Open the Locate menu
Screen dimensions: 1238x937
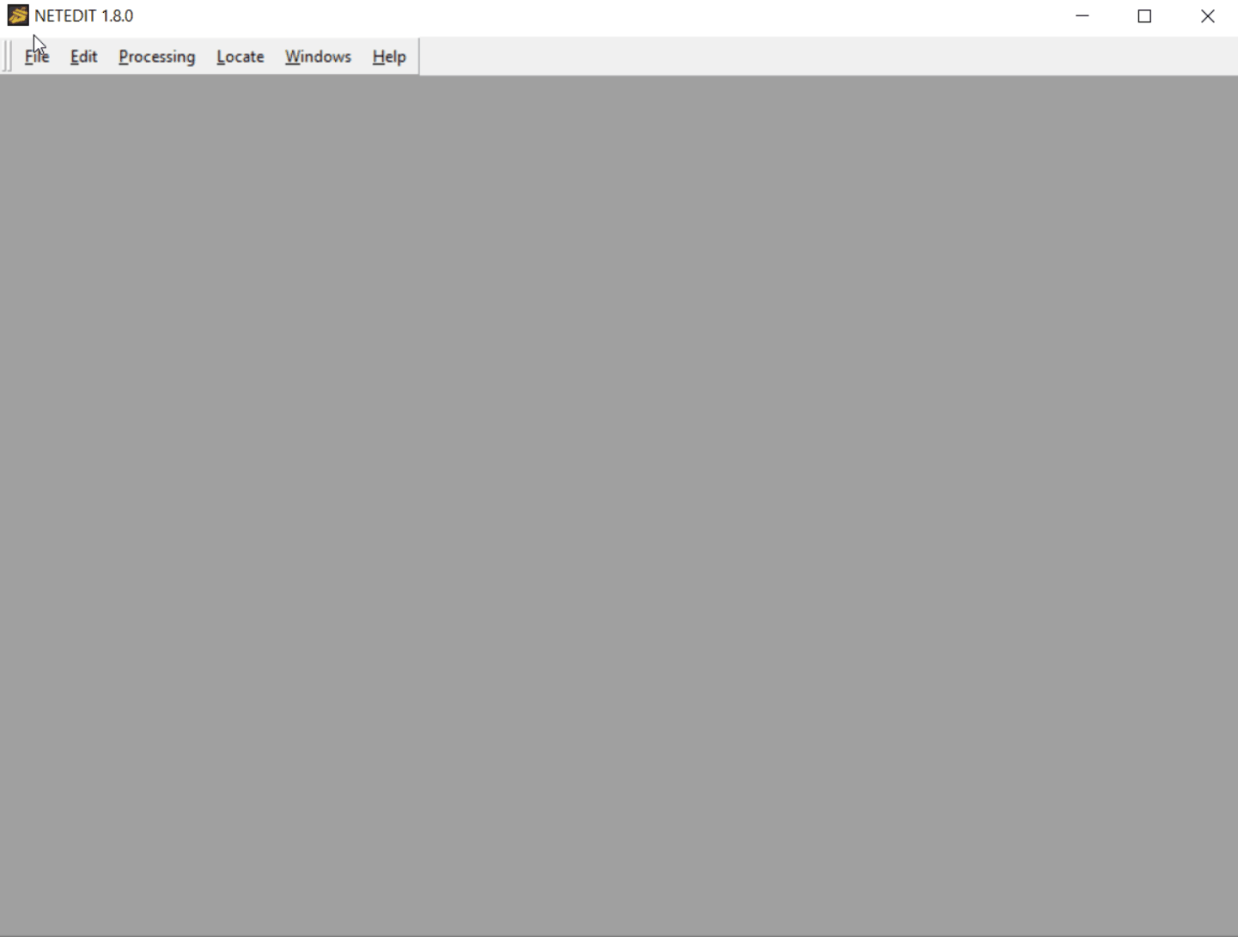tap(240, 57)
